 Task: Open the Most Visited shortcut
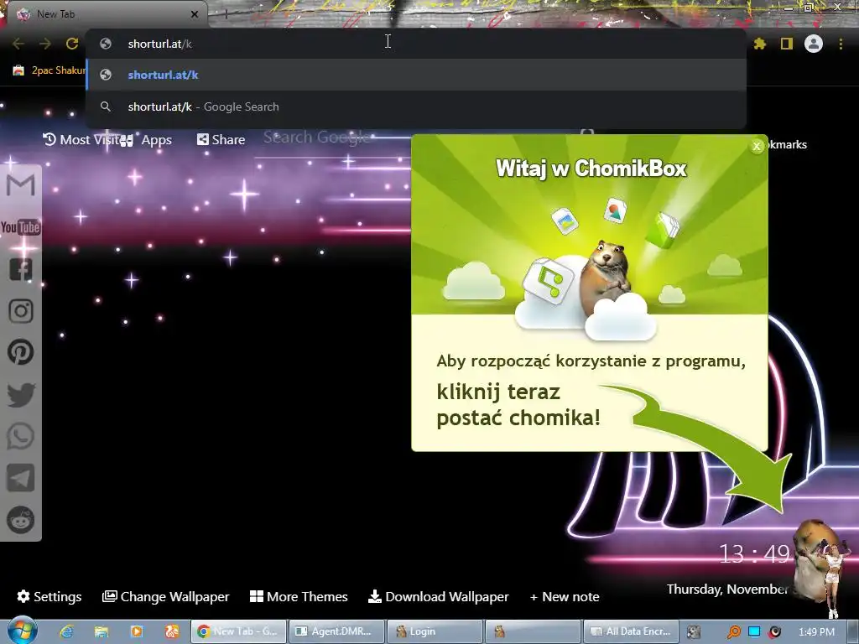pos(81,140)
